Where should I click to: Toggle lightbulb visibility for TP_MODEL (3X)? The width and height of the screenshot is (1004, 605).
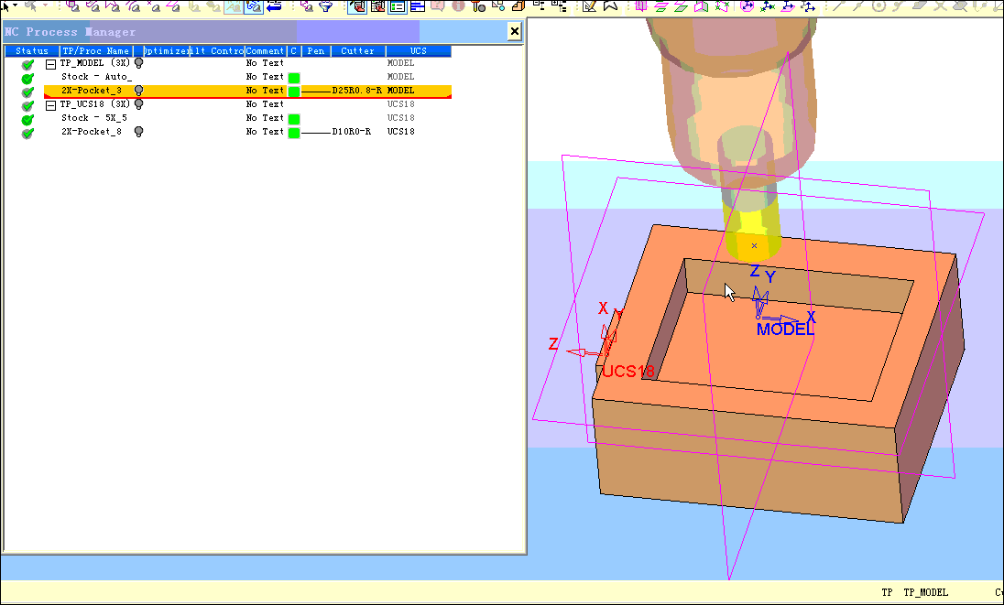138,63
